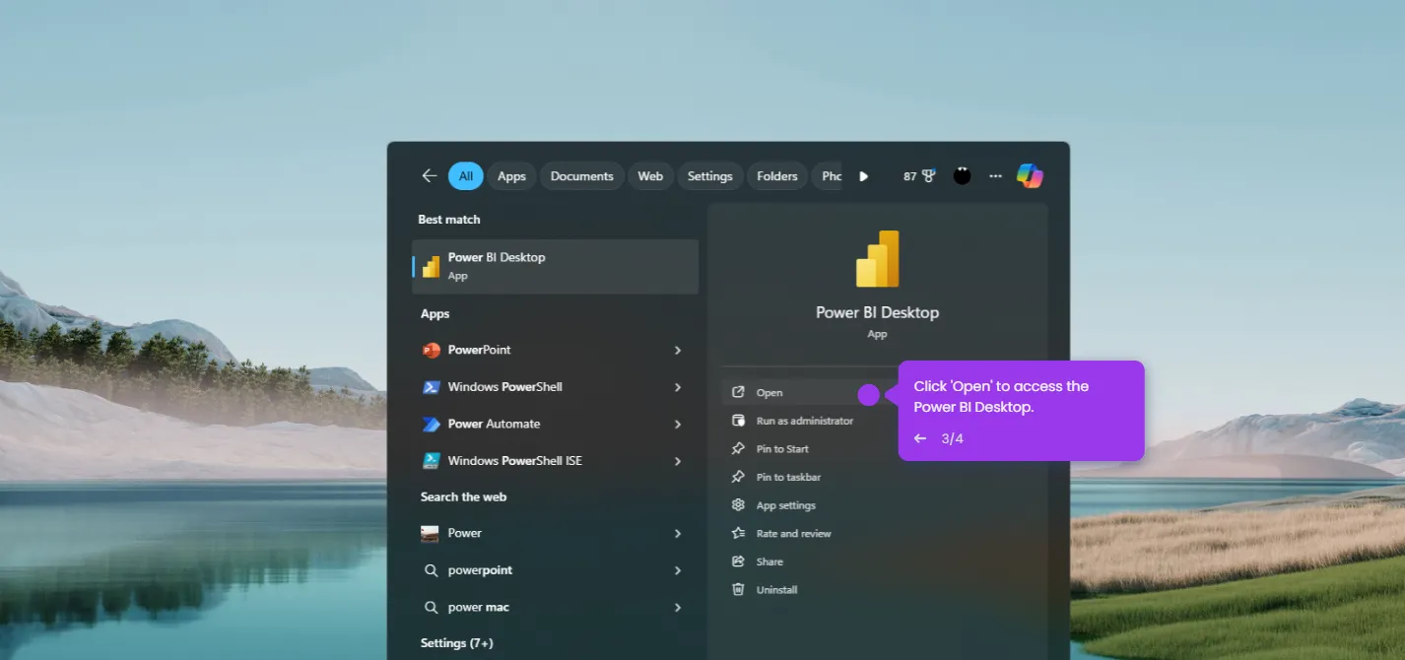
Task: Click the powerpoint web search magnifier icon
Action: point(431,570)
